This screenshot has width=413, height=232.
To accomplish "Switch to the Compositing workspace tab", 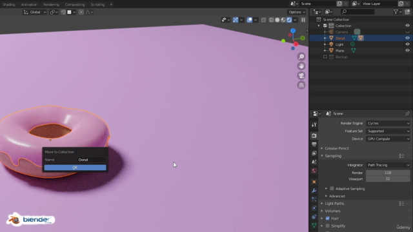I will pos(75,5).
